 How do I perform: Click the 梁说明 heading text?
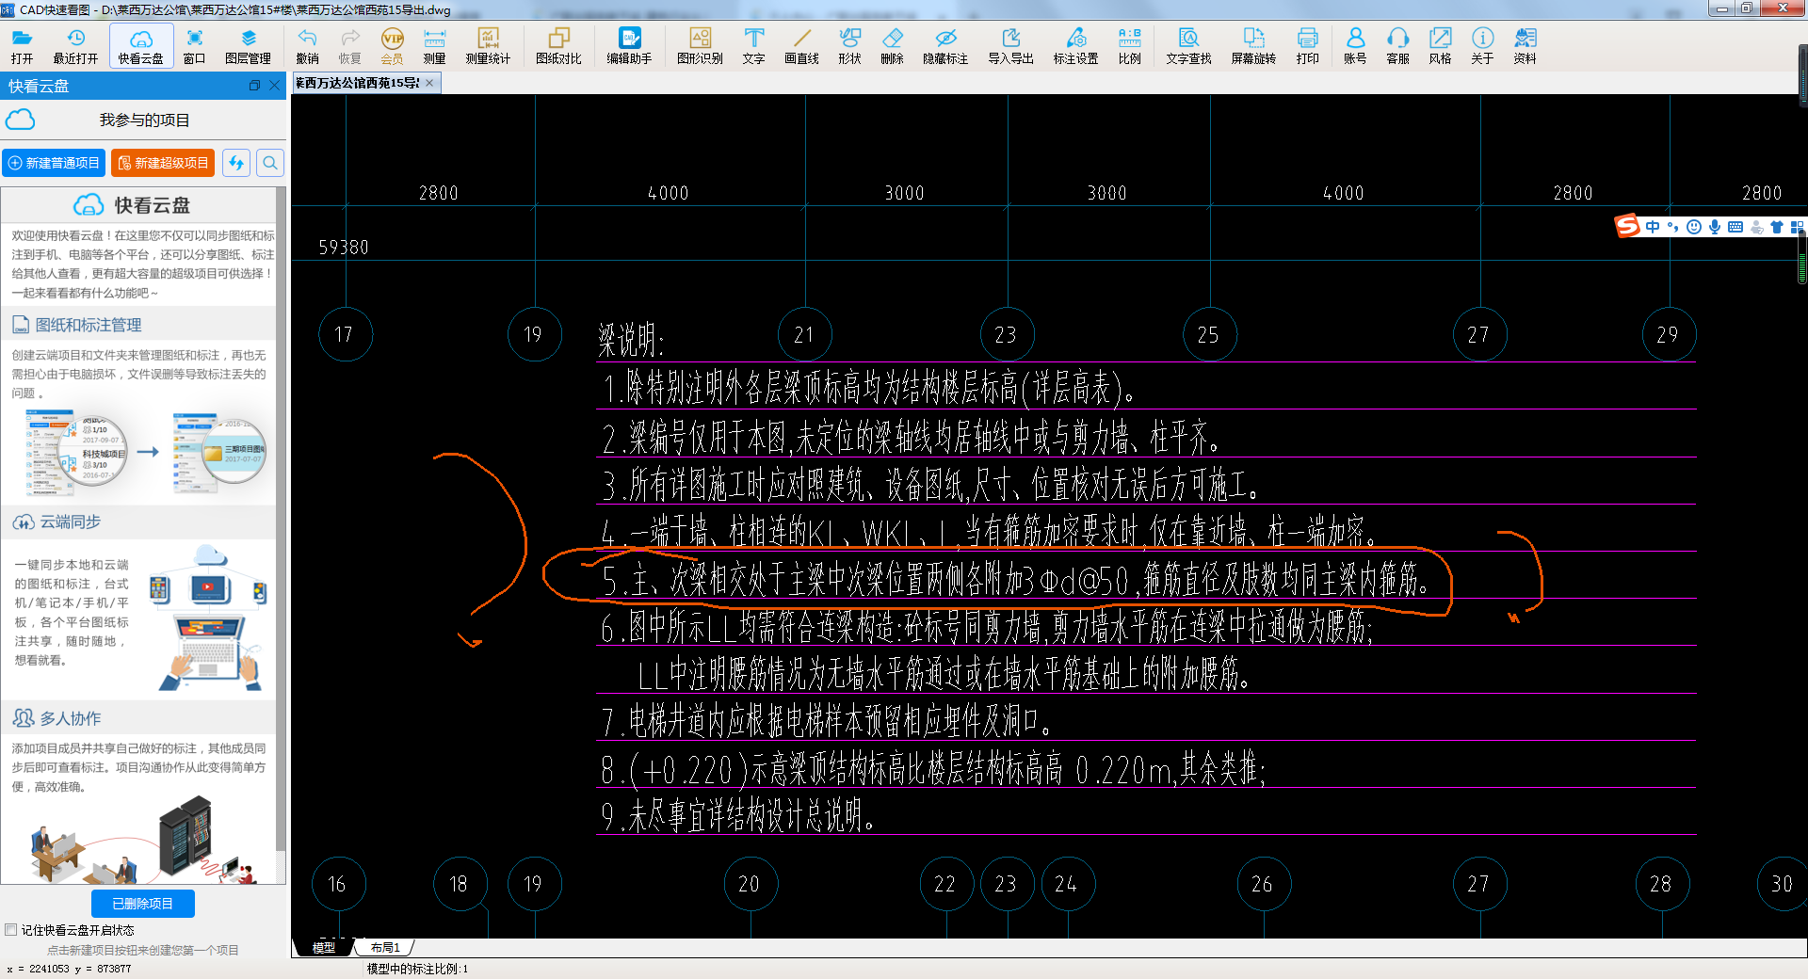[x=631, y=340]
